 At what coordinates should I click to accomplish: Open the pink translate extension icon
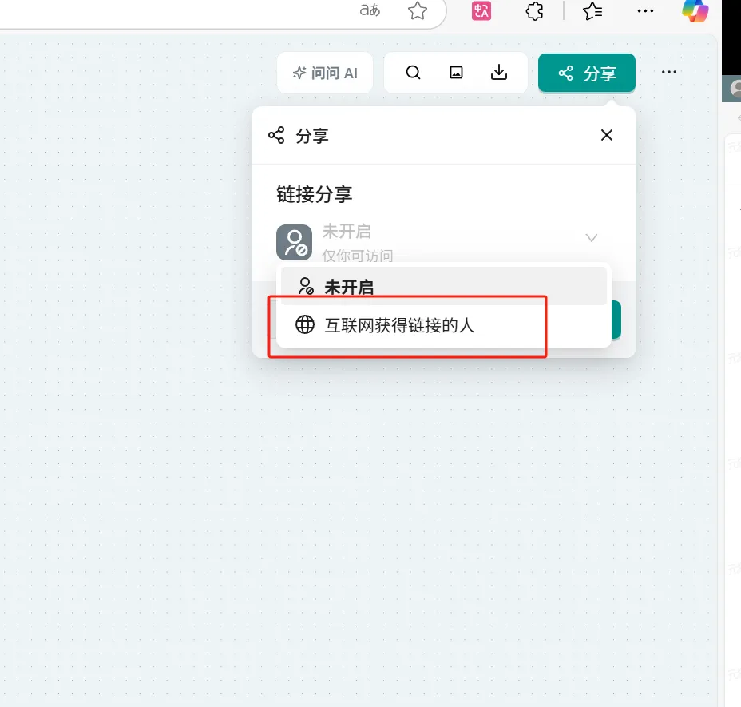(481, 10)
